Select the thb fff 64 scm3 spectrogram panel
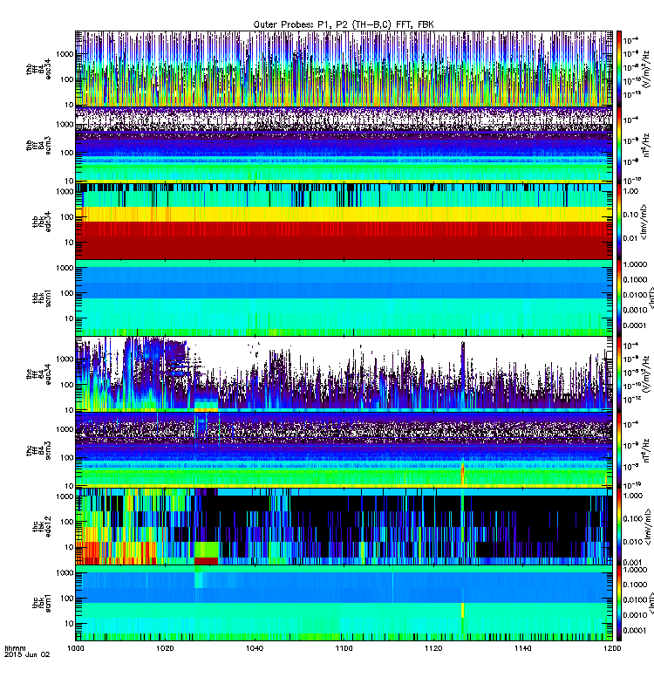The width and height of the screenshot is (654, 698). click(344, 145)
